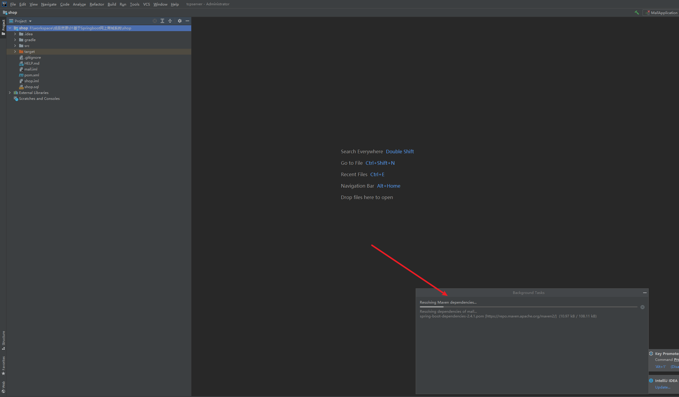Toggle the Project side tool tab
This screenshot has width=679, height=397.
(x=3, y=27)
